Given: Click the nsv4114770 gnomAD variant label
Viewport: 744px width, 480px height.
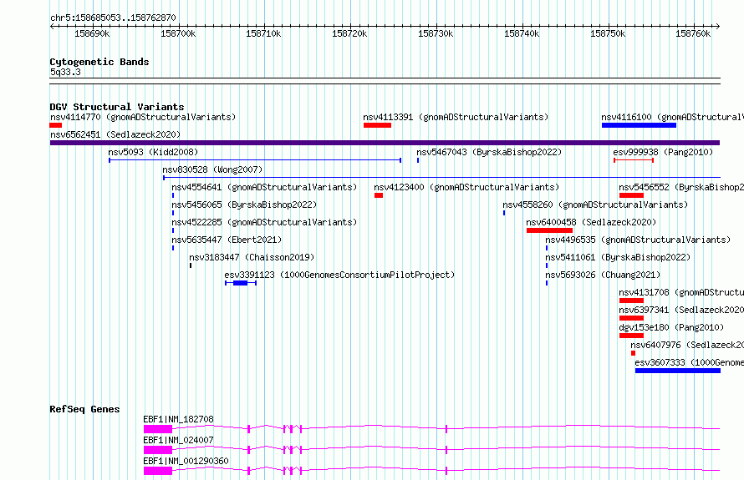Looking at the screenshot, I should 143,117.
